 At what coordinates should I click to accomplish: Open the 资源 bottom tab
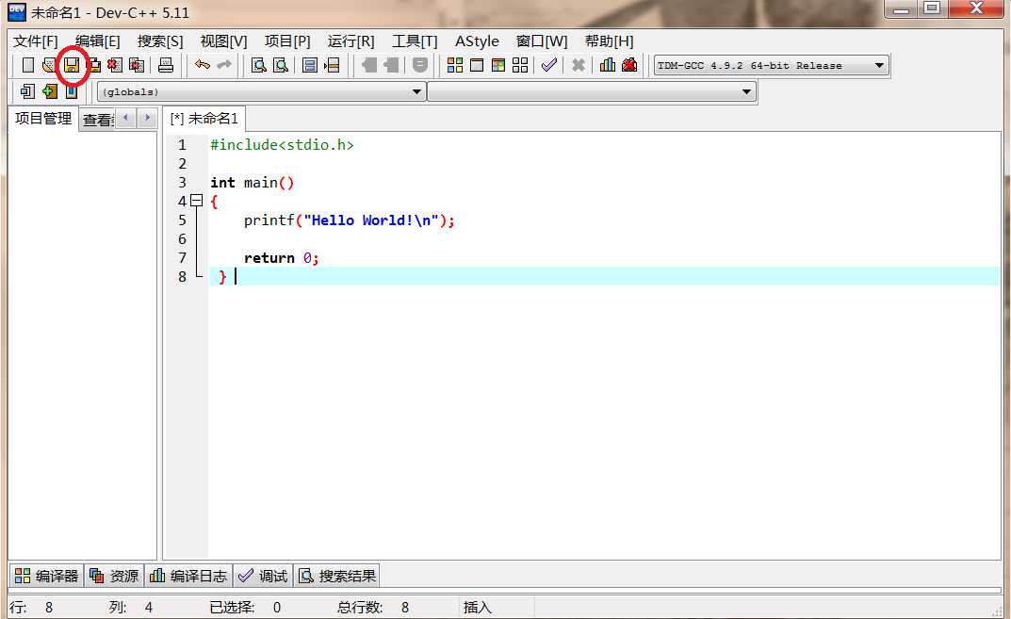[114, 576]
